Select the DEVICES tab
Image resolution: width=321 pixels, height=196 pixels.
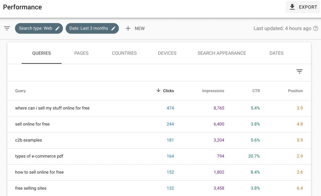click(167, 53)
